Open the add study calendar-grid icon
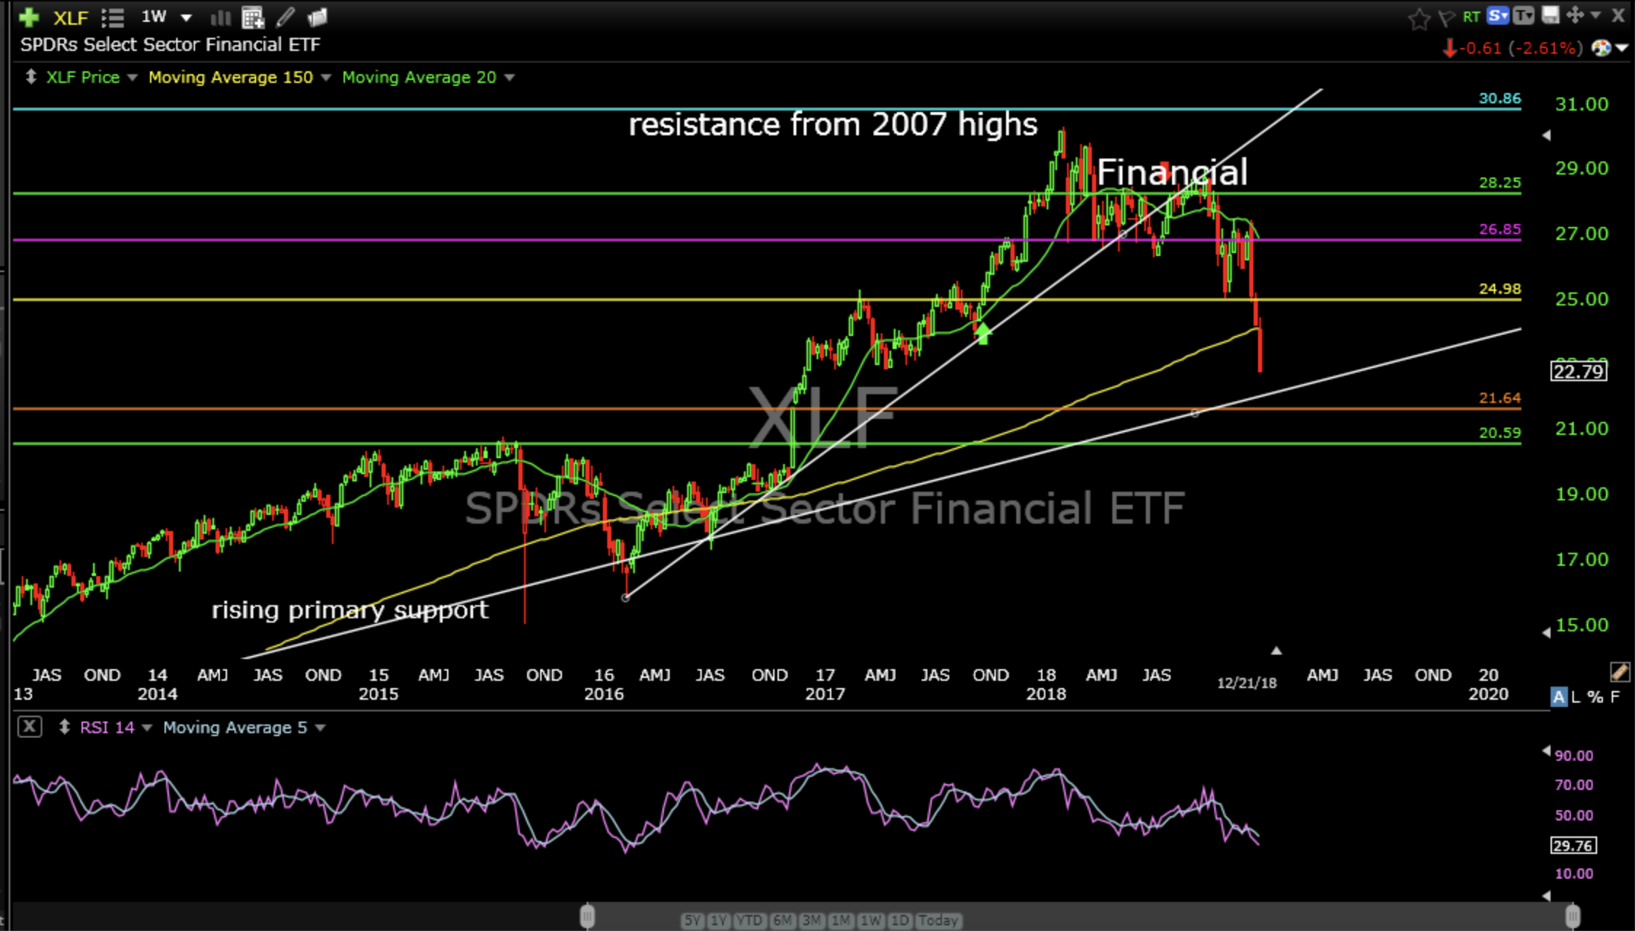The image size is (1635, 931). tap(253, 17)
